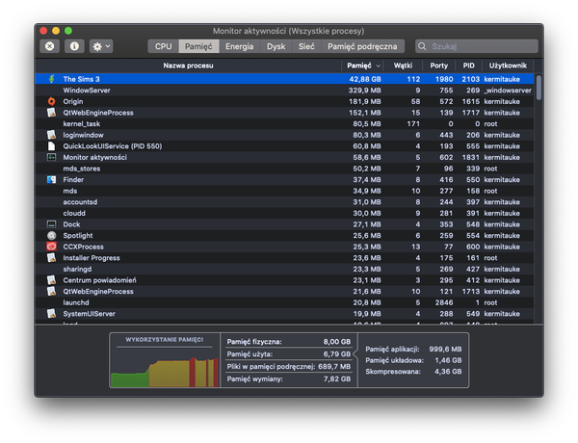Click the QuickLookUIService document icon
The image size is (578, 443).
[x=52, y=146]
